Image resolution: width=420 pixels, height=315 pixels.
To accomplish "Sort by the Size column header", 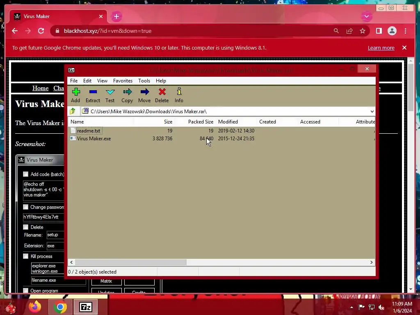I will pyautogui.click(x=154, y=121).
